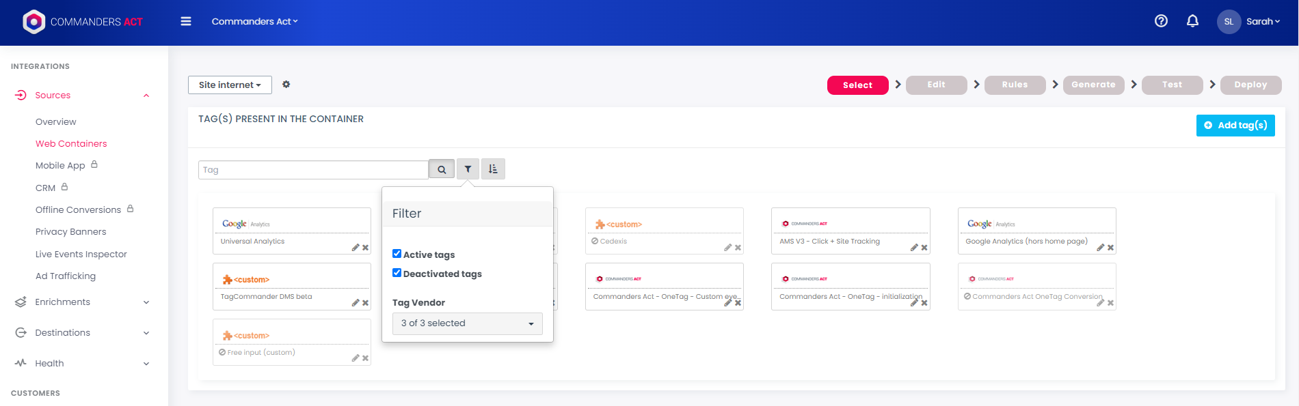
Task: Click the Add tag(s) button
Action: click(1235, 126)
